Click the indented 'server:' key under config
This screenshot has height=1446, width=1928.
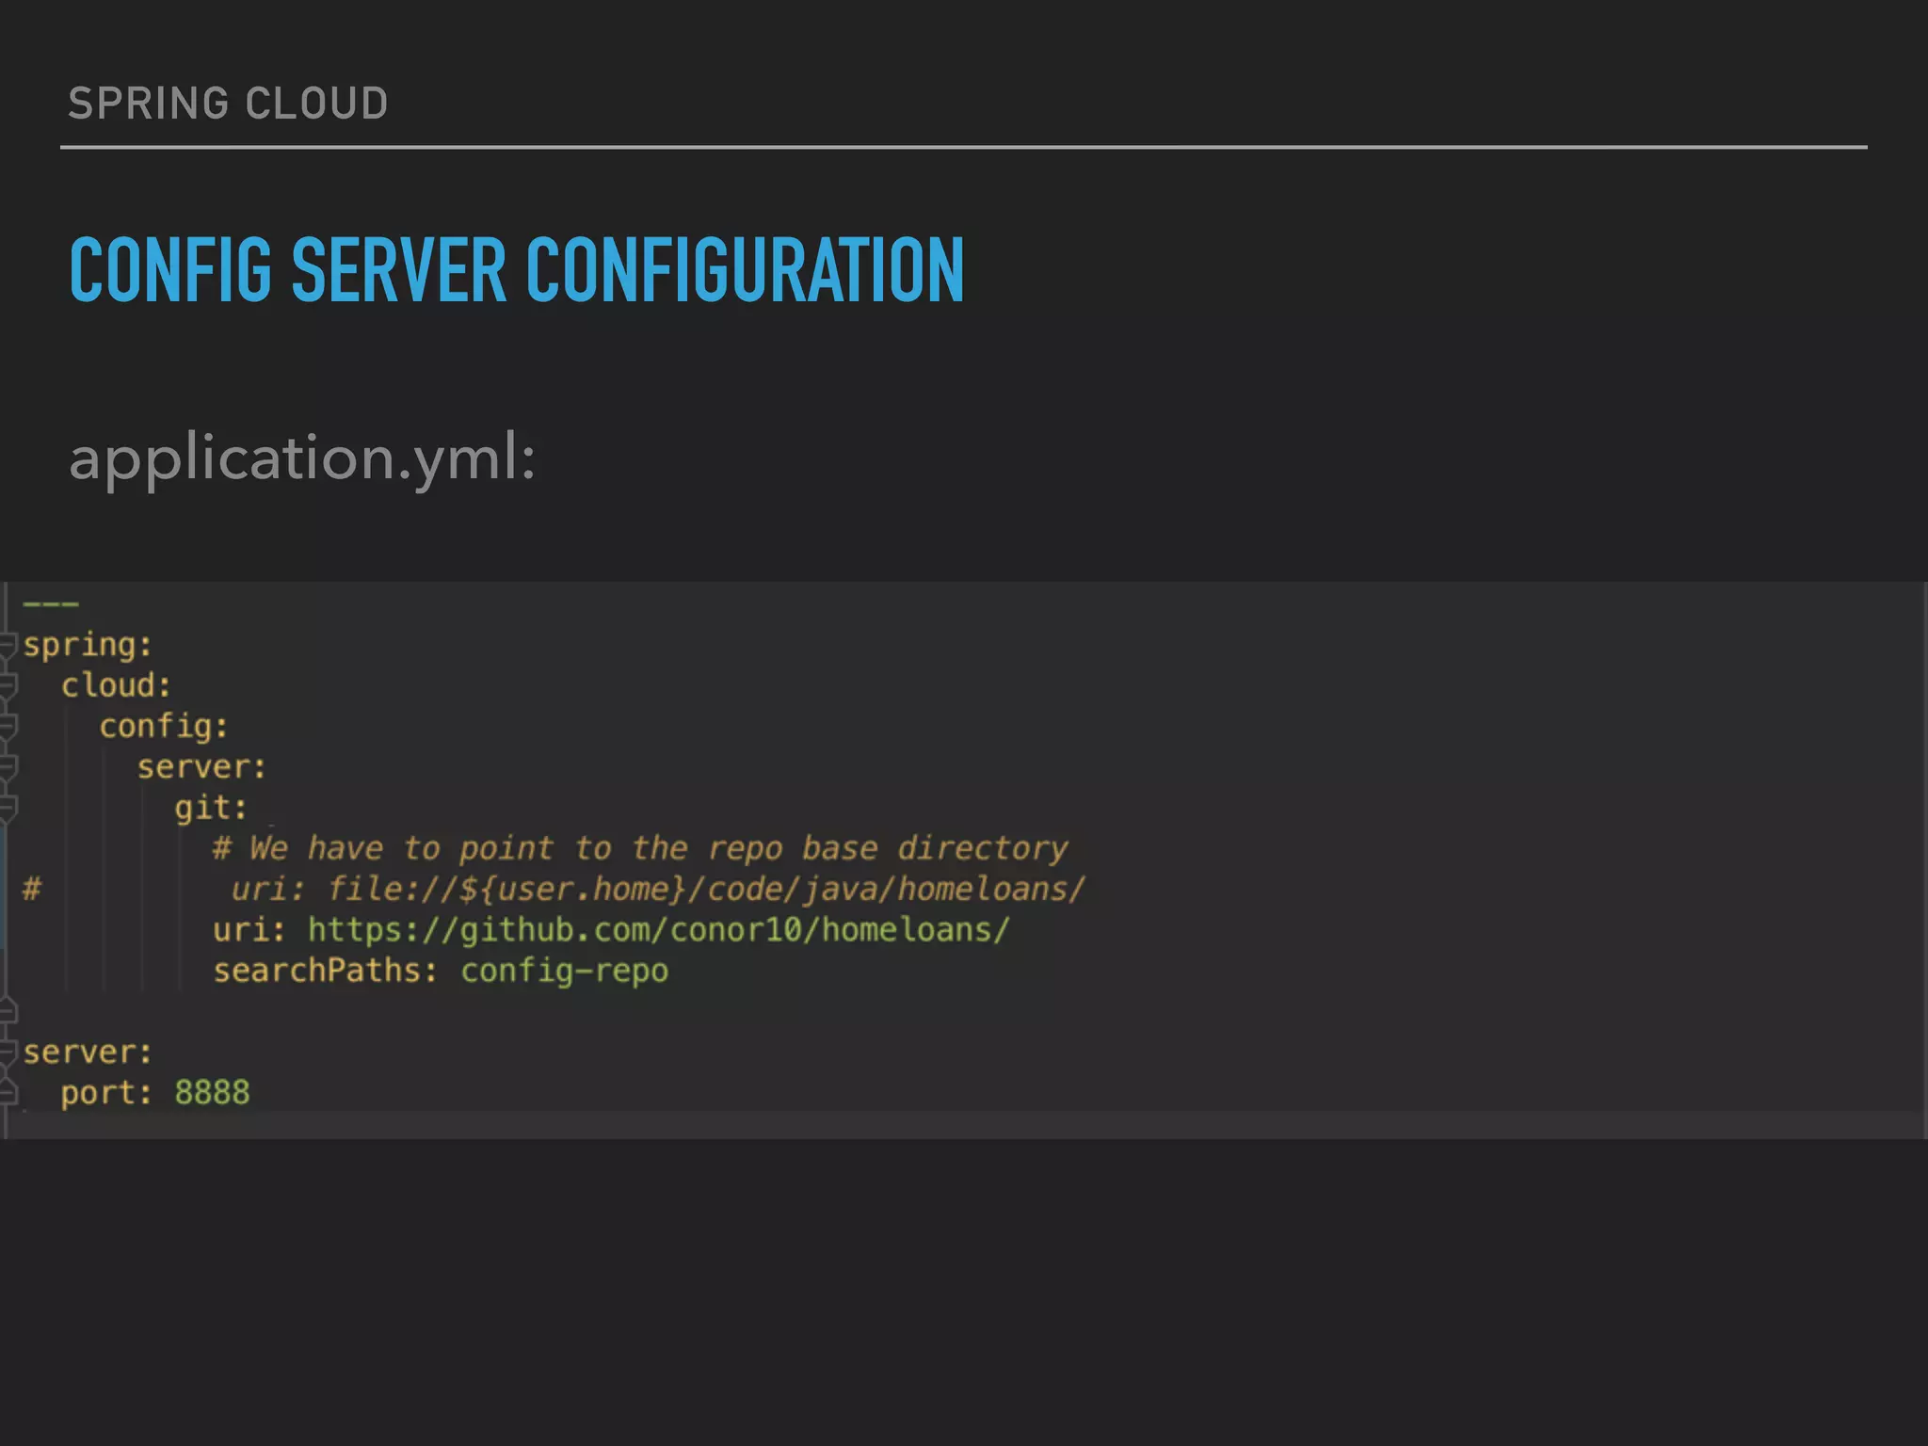[x=201, y=767]
